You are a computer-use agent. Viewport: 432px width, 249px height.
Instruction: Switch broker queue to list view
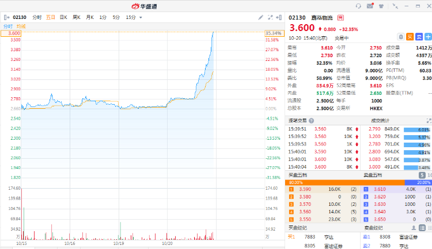coord(422,228)
